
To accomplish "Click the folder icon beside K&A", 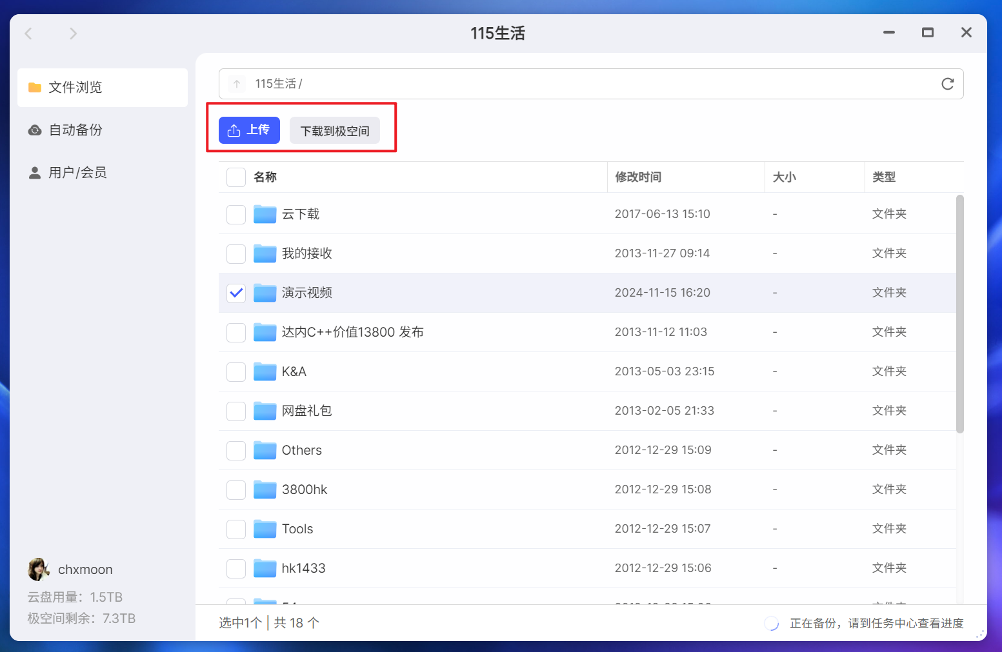I will pyautogui.click(x=265, y=371).
